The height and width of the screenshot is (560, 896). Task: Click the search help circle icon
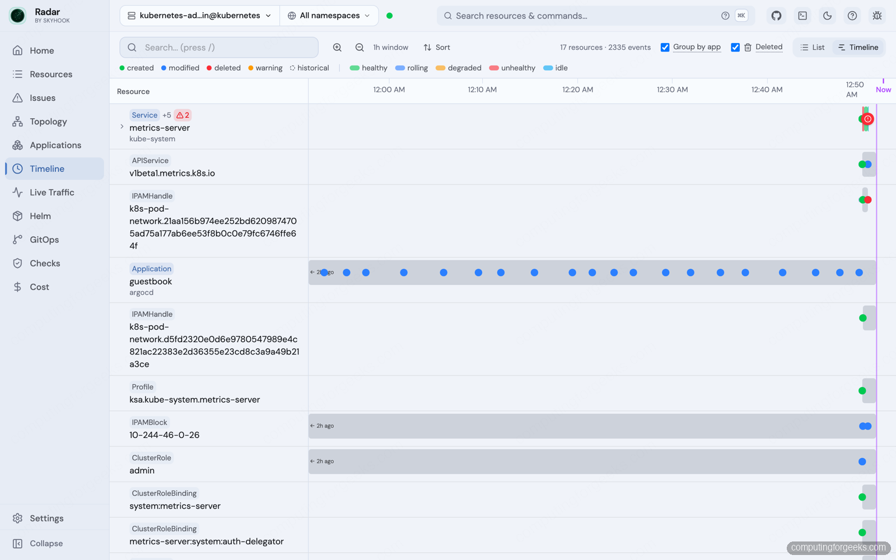(x=725, y=16)
